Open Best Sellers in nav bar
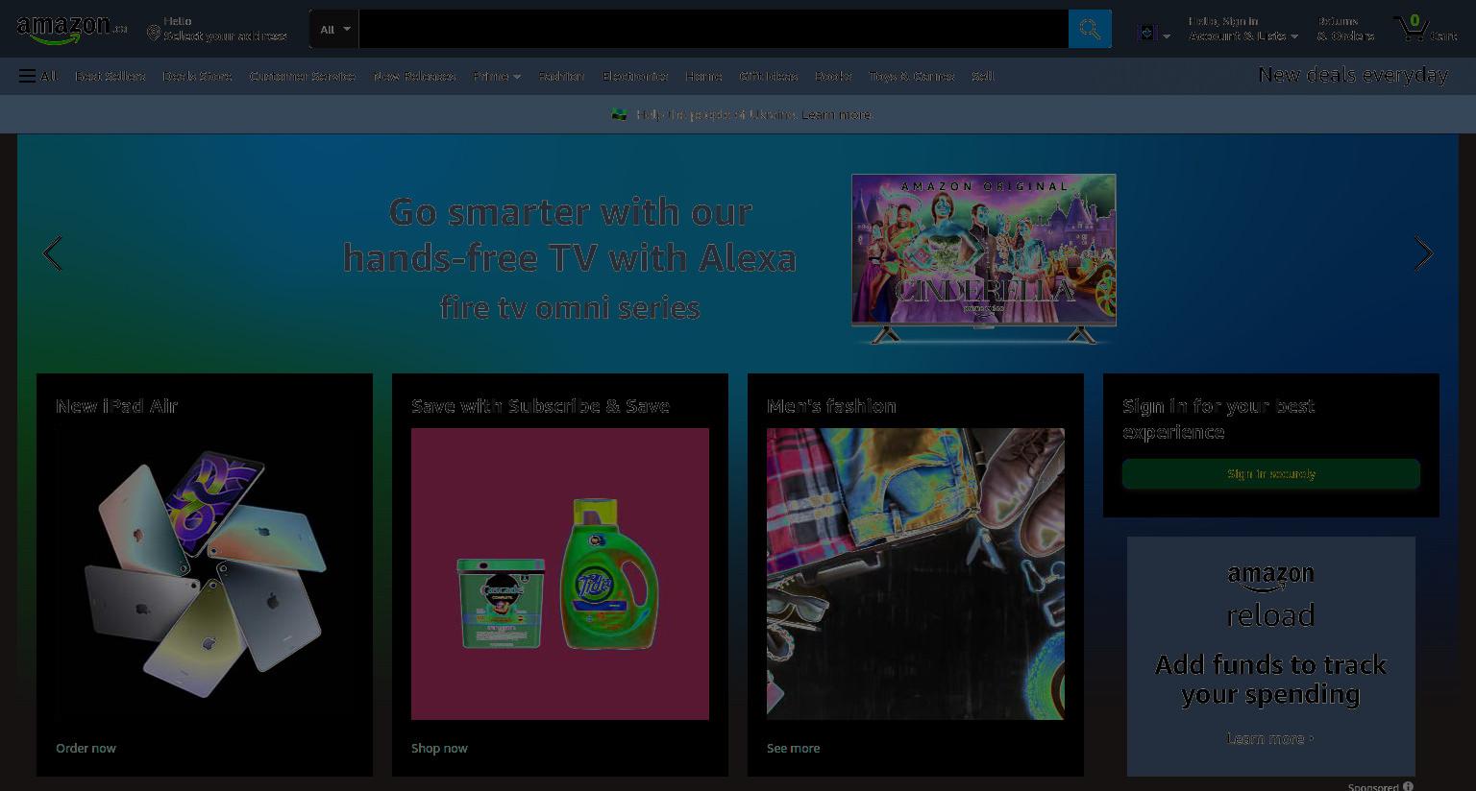This screenshot has height=791, width=1476. tap(110, 76)
